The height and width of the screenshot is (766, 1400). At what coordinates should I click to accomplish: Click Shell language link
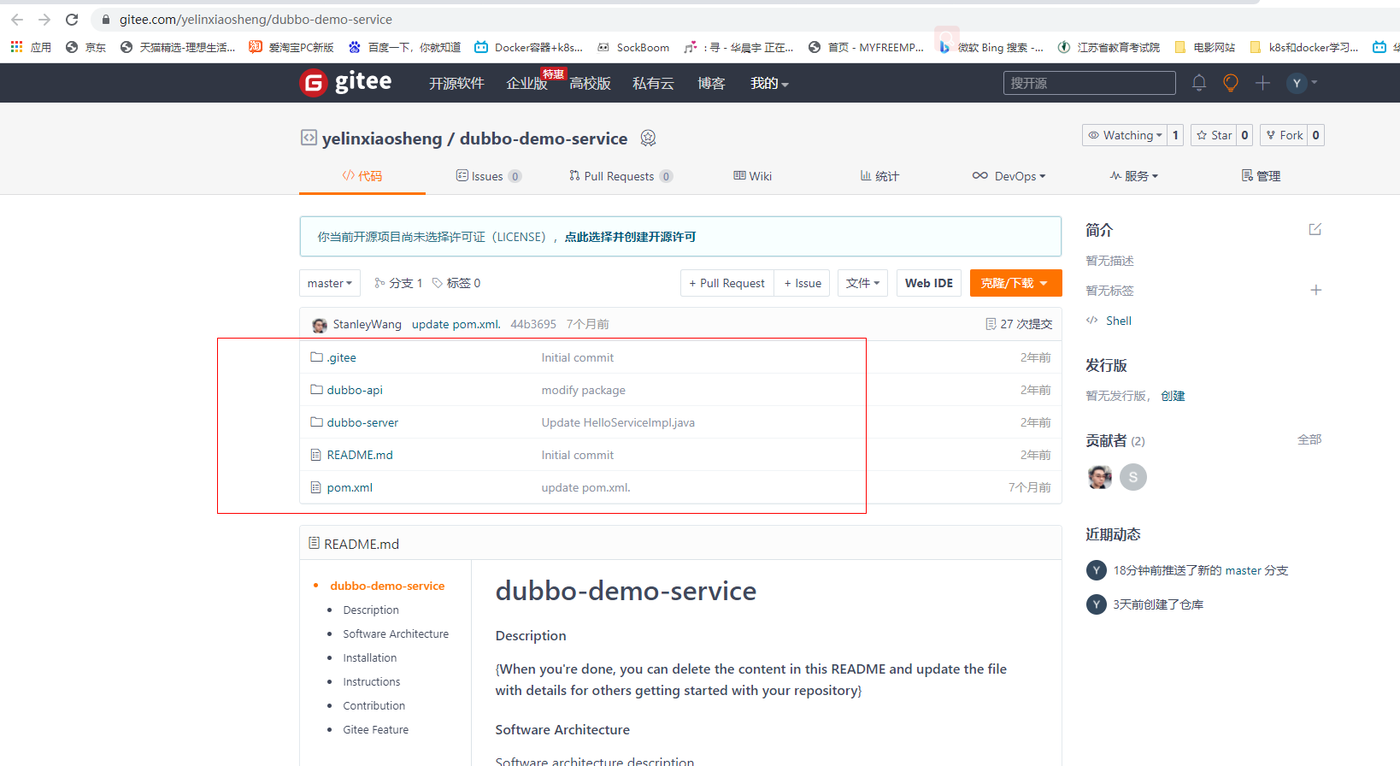1118,321
